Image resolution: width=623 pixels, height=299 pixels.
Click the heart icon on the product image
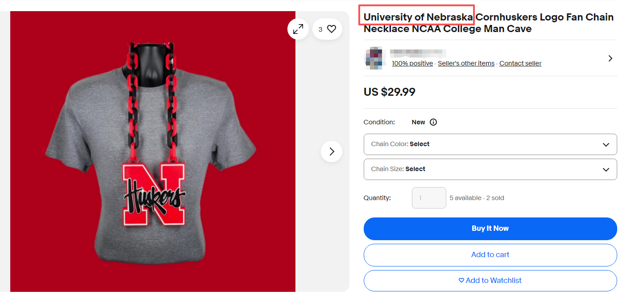(332, 29)
